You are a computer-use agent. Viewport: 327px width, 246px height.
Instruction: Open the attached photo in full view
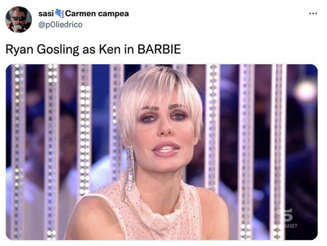point(161,152)
